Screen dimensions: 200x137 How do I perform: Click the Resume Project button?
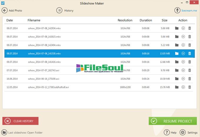(173, 121)
